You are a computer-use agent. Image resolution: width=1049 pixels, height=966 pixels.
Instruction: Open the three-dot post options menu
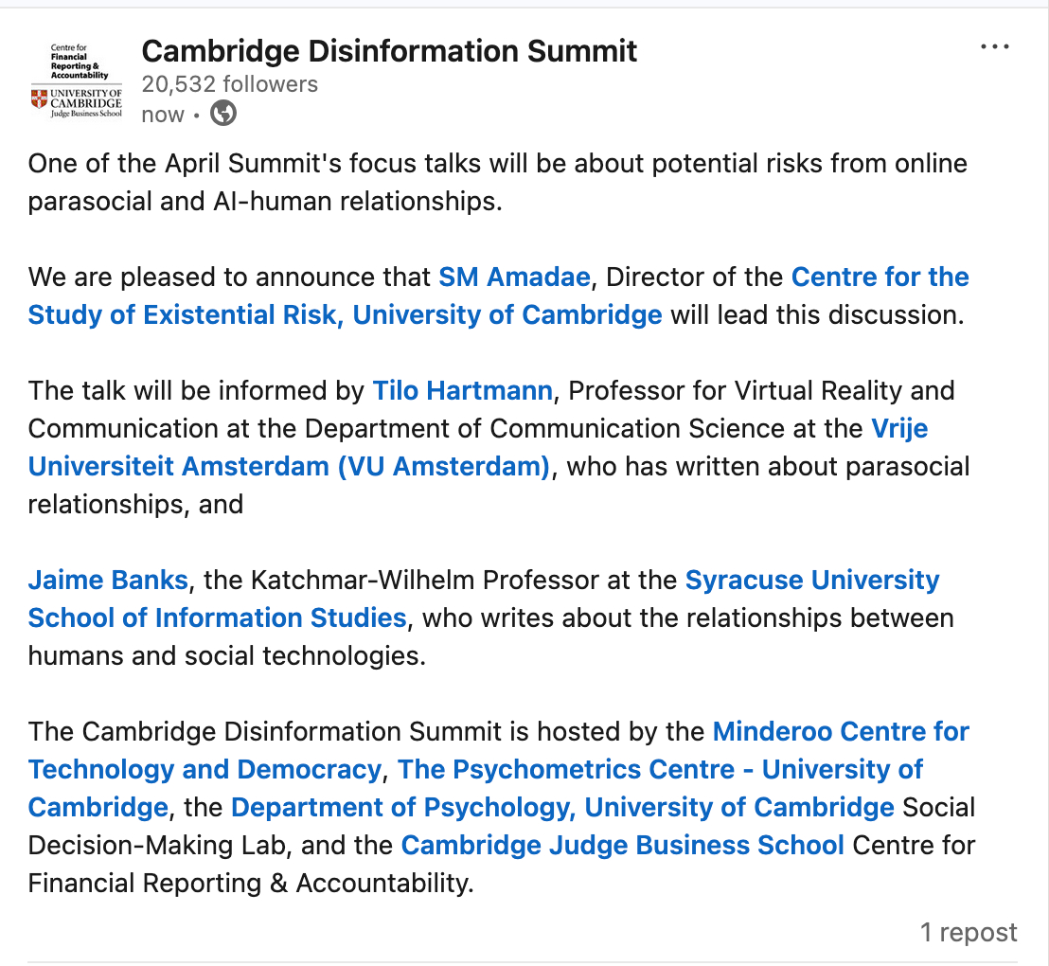click(x=994, y=47)
